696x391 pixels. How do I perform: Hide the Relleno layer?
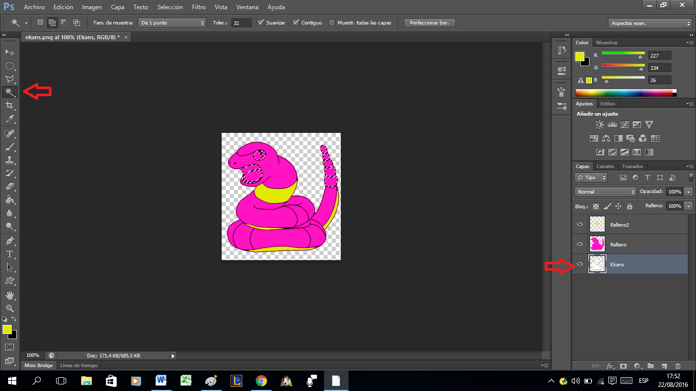[579, 244]
